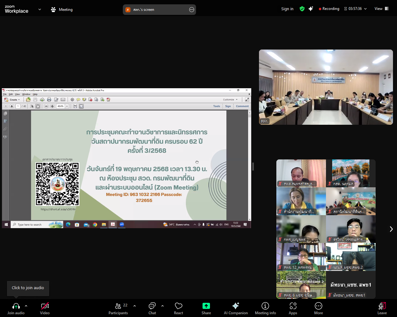Open the Apps panel
The width and height of the screenshot is (397, 317).
[x=293, y=306]
